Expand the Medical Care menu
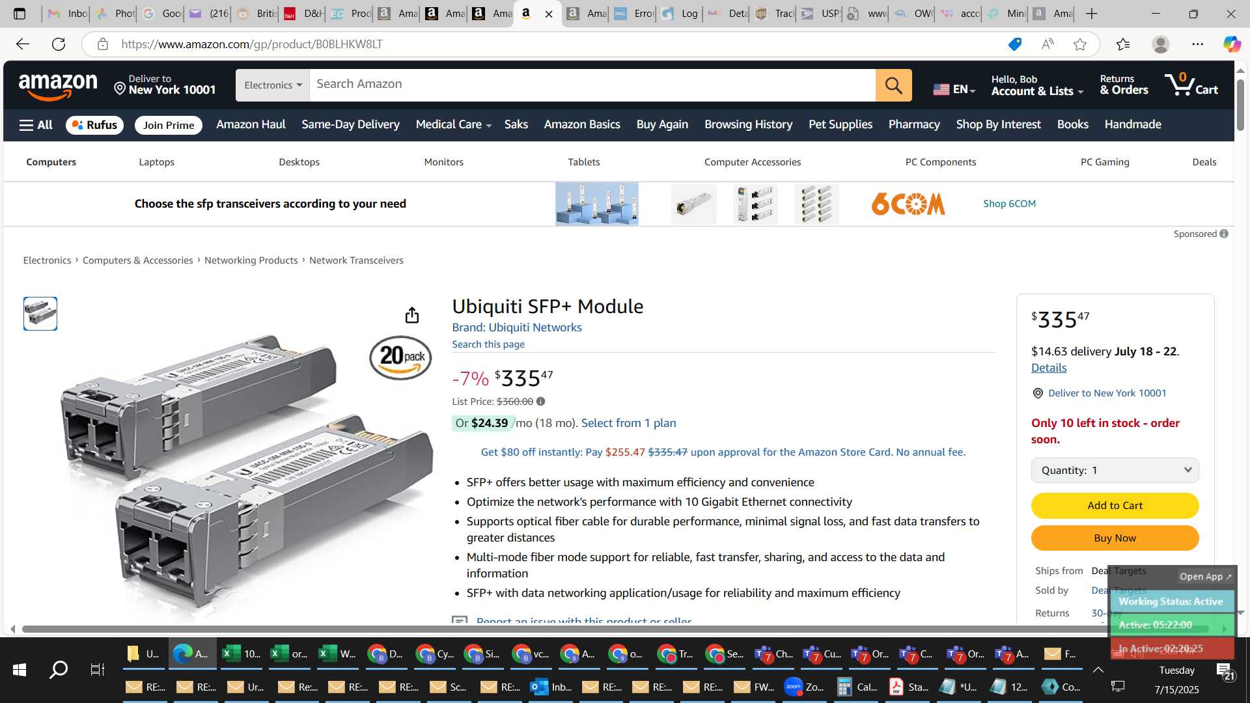 coord(453,124)
